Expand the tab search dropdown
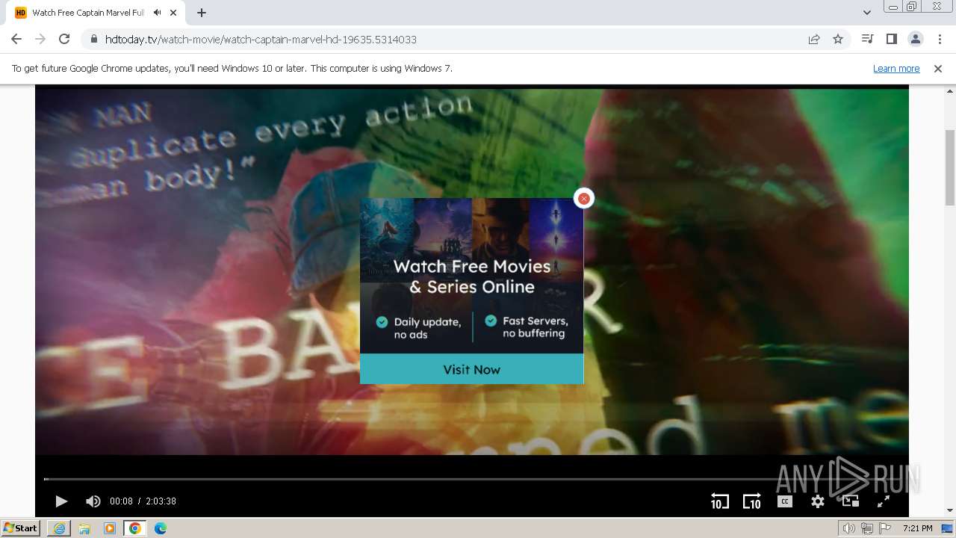 [x=866, y=13]
